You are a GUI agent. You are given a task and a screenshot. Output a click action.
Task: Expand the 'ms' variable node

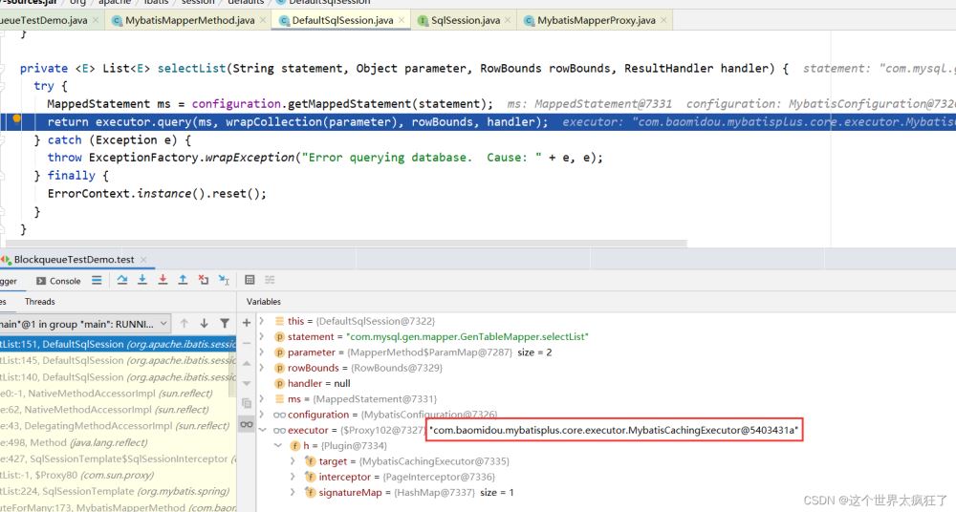(x=262, y=398)
